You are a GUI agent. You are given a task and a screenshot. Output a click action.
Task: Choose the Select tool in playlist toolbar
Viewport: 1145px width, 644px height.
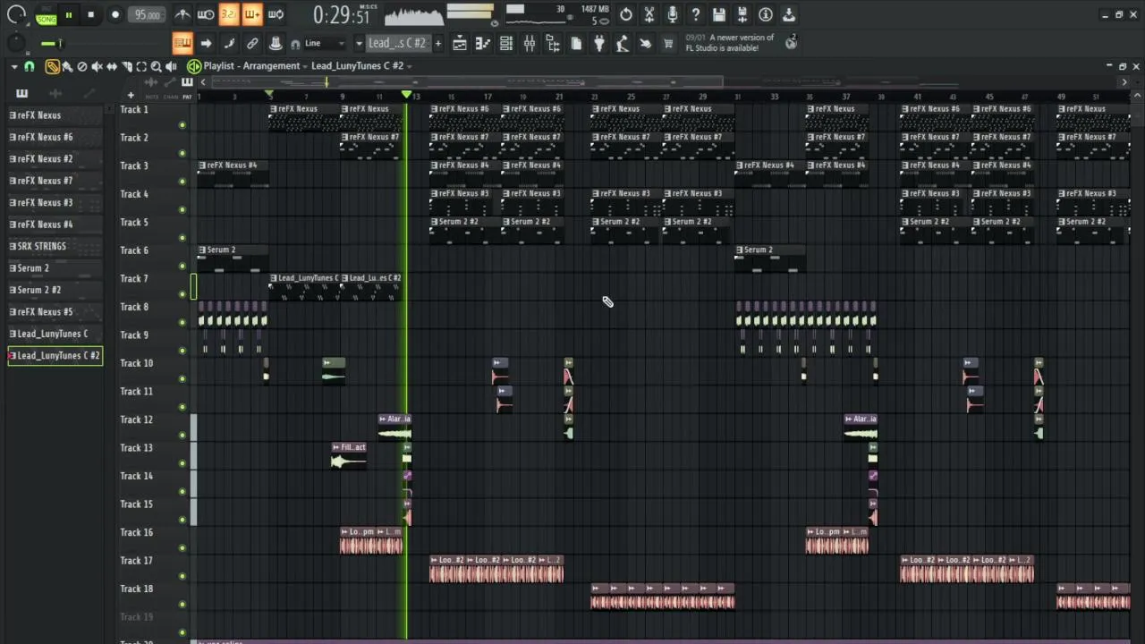tap(141, 66)
